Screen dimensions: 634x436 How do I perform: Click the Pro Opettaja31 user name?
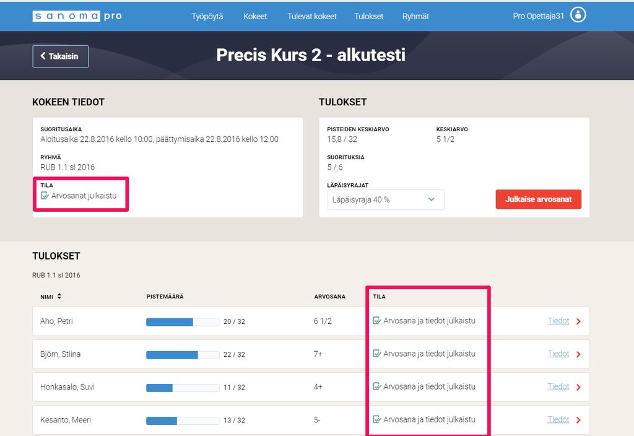tap(538, 15)
